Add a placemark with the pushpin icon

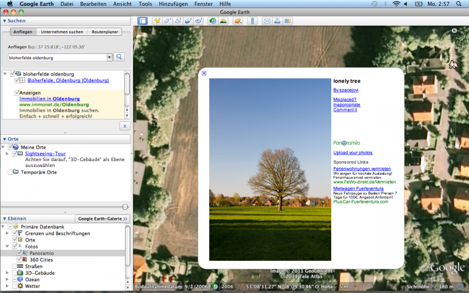point(157,21)
